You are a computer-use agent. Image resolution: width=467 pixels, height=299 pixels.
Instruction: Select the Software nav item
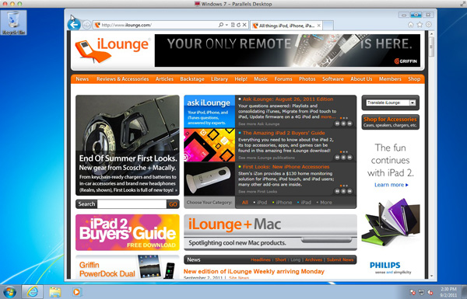333,79
